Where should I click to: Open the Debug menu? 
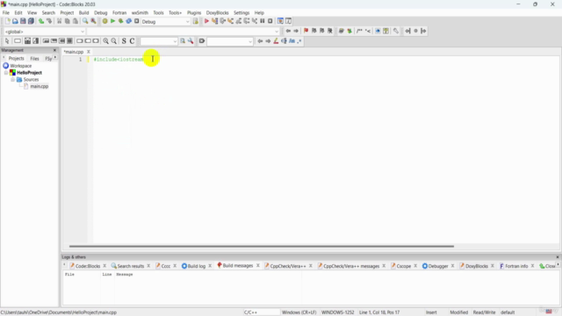101,12
